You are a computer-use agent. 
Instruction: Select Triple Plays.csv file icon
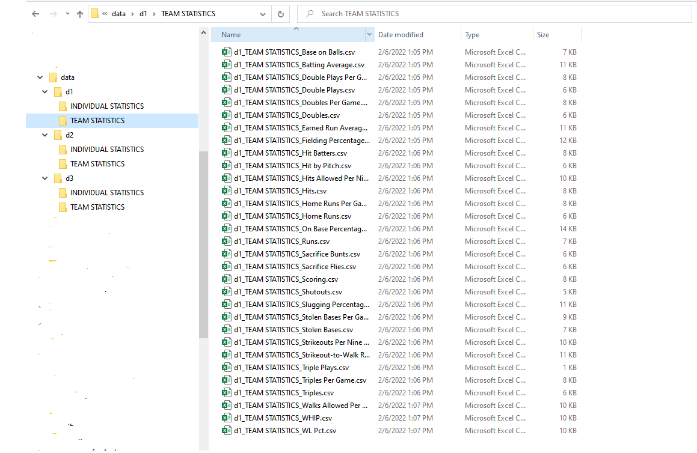[x=227, y=368]
